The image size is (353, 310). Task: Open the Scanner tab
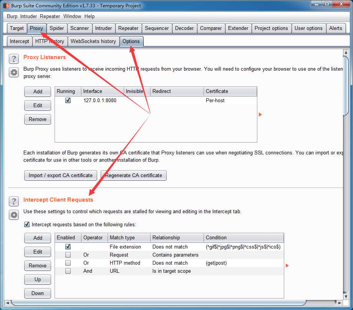tap(80, 28)
